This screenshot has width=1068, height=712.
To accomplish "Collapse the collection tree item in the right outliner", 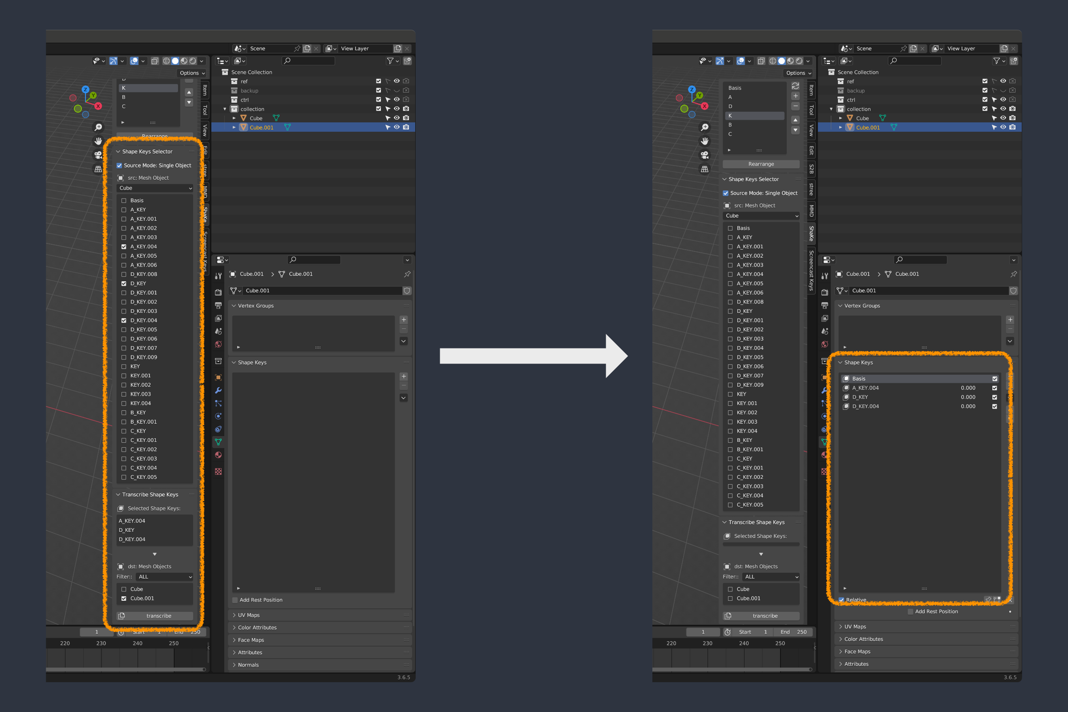I will (x=831, y=109).
